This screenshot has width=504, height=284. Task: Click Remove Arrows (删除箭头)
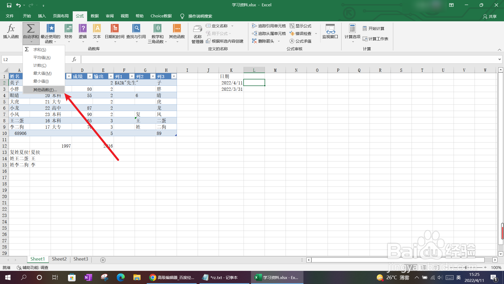click(263, 41)
